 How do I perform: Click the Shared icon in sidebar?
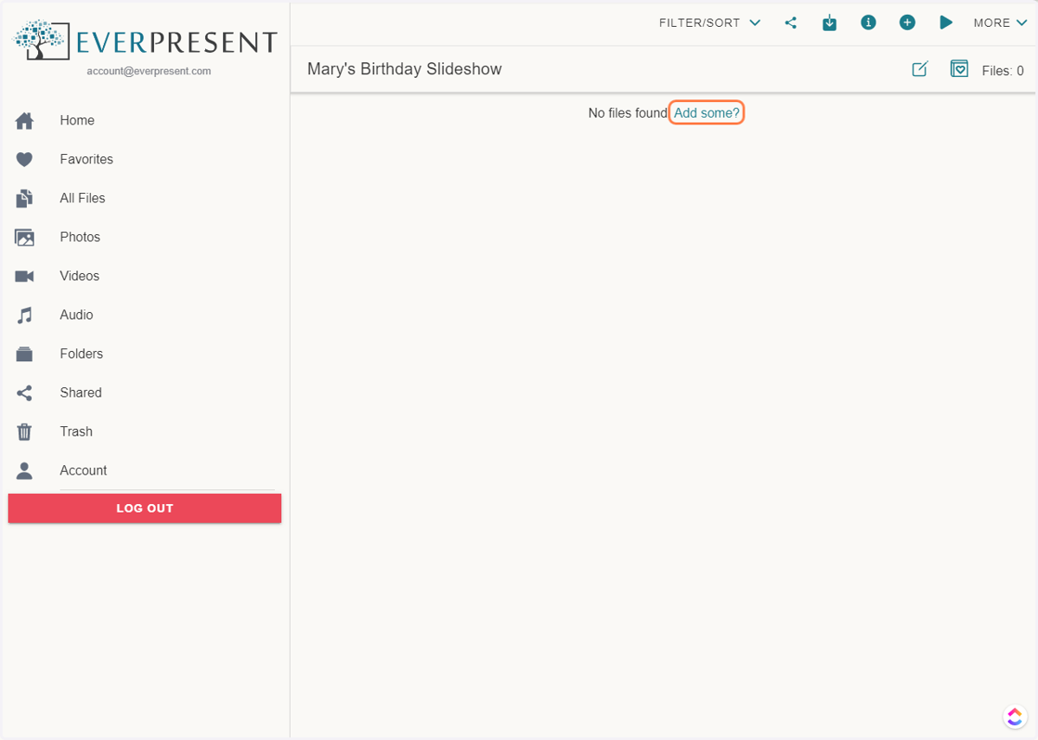pyautogui.click(x=24, y=392)
